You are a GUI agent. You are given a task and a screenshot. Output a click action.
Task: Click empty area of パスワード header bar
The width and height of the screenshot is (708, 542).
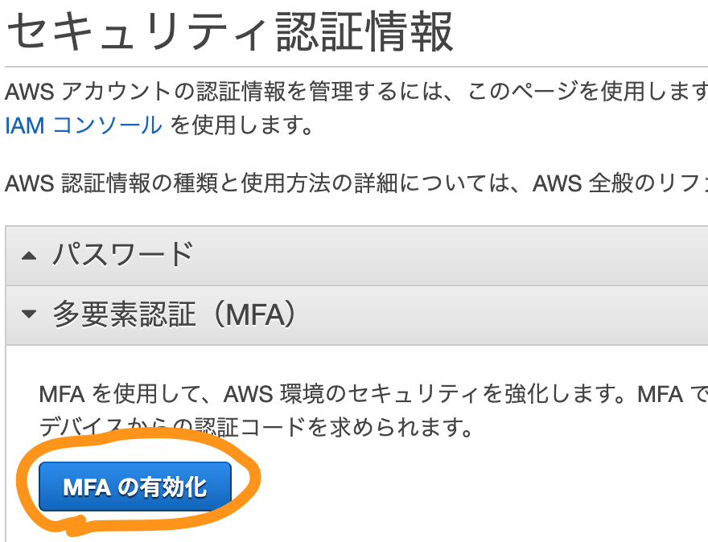coord(451,256)
